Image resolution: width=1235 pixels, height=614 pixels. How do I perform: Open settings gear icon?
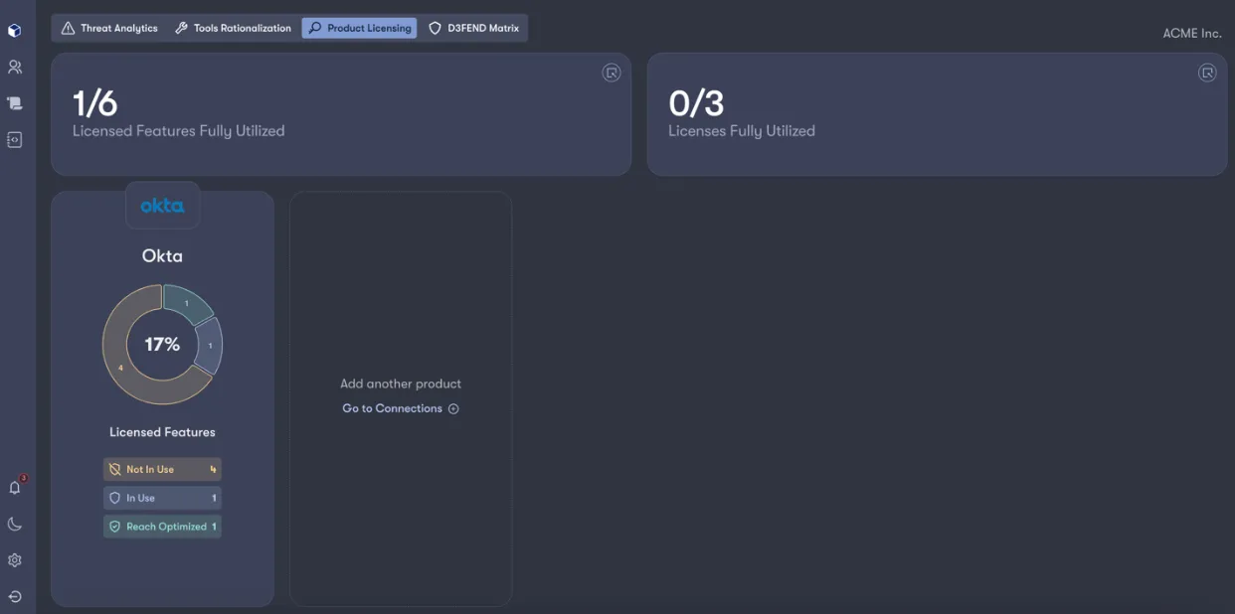tap(14, 560)
